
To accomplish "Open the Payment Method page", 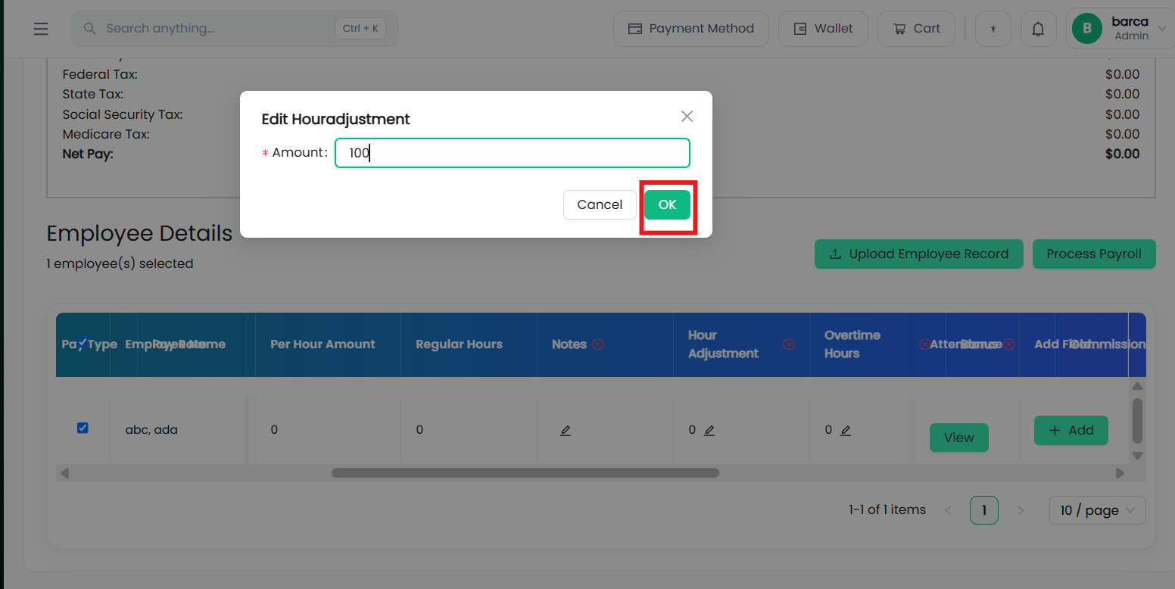I will coord(691,29).
